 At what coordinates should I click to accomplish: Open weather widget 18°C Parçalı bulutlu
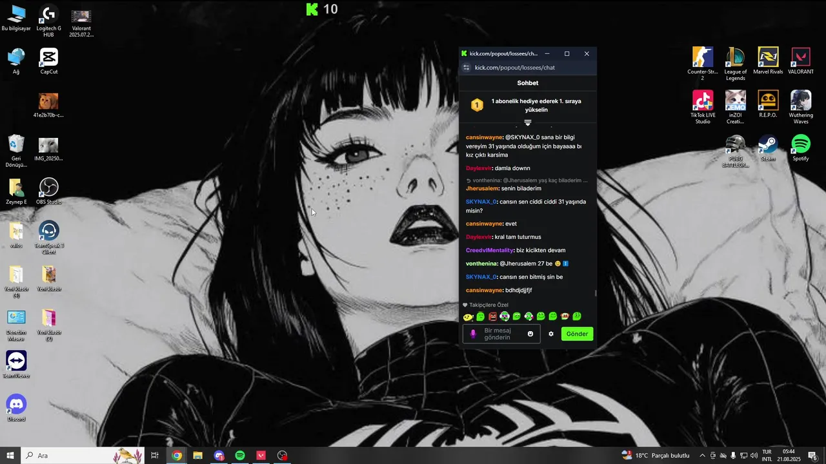point(656,456)
